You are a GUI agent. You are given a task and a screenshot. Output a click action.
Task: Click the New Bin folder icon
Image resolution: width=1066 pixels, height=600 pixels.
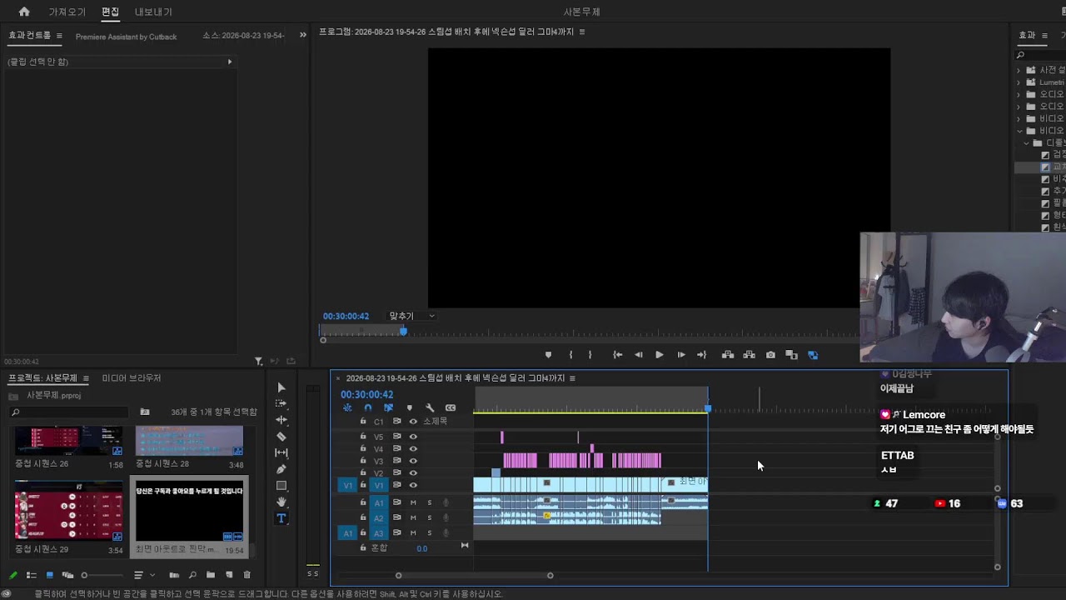[x=211, y=575]
